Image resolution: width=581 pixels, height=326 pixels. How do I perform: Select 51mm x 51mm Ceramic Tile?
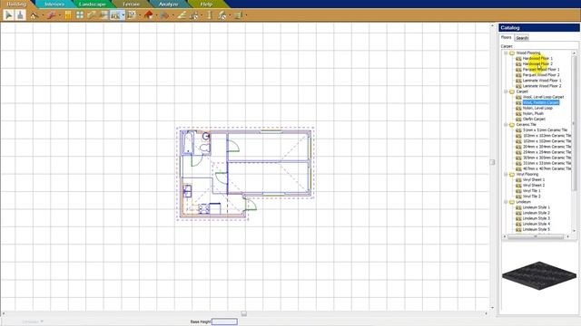[x=545, y=130]
